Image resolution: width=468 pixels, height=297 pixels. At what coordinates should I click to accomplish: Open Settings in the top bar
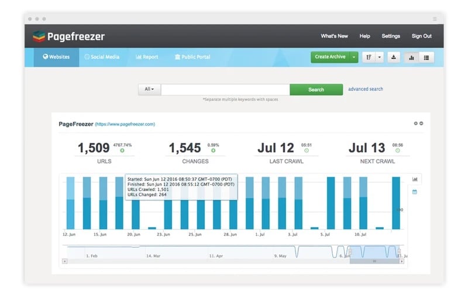391,36
